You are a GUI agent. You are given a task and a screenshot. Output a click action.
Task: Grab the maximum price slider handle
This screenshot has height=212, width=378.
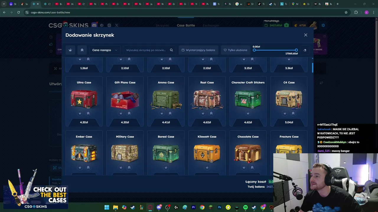(296, 50)
